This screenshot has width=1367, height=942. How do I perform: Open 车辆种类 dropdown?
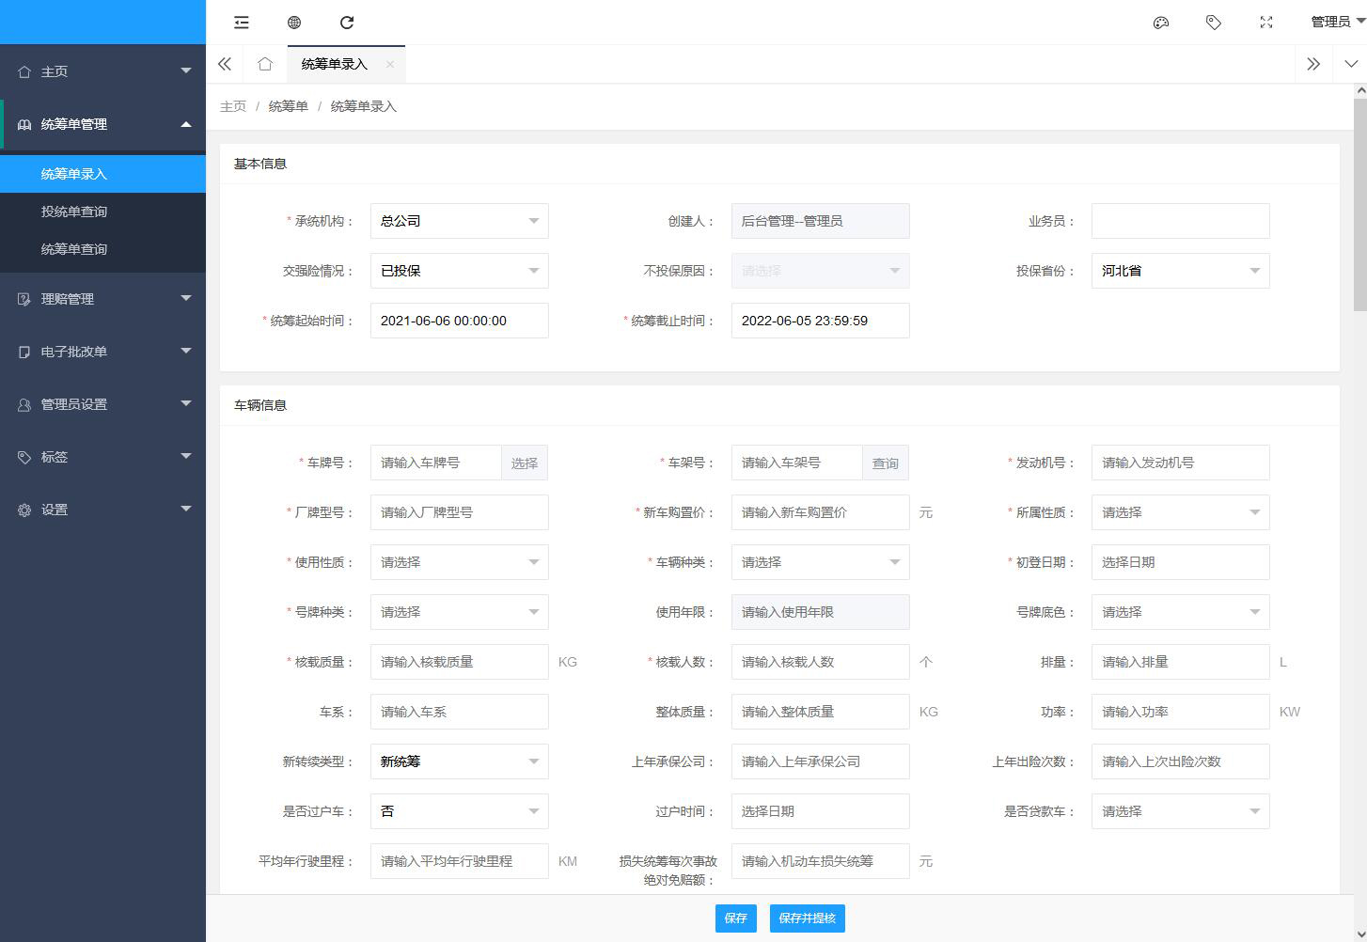tap(821, 562)
